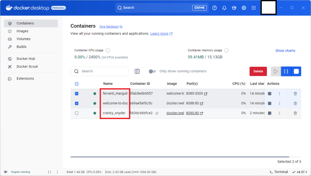The image size is (311, 176).
Task: Open the Learning center graduation cap icon
Action: pos(234,8)
